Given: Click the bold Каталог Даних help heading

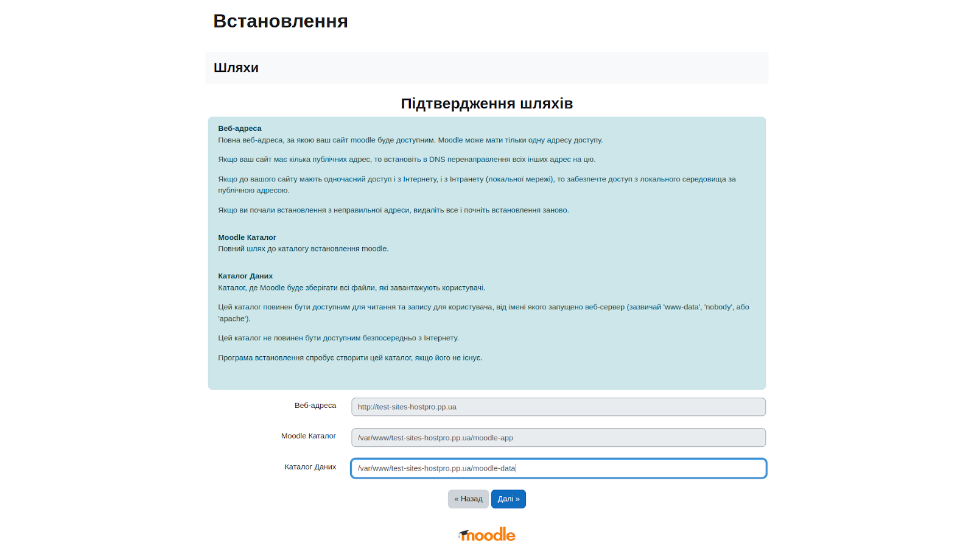Looking at the screenshot, I should 245,276.
